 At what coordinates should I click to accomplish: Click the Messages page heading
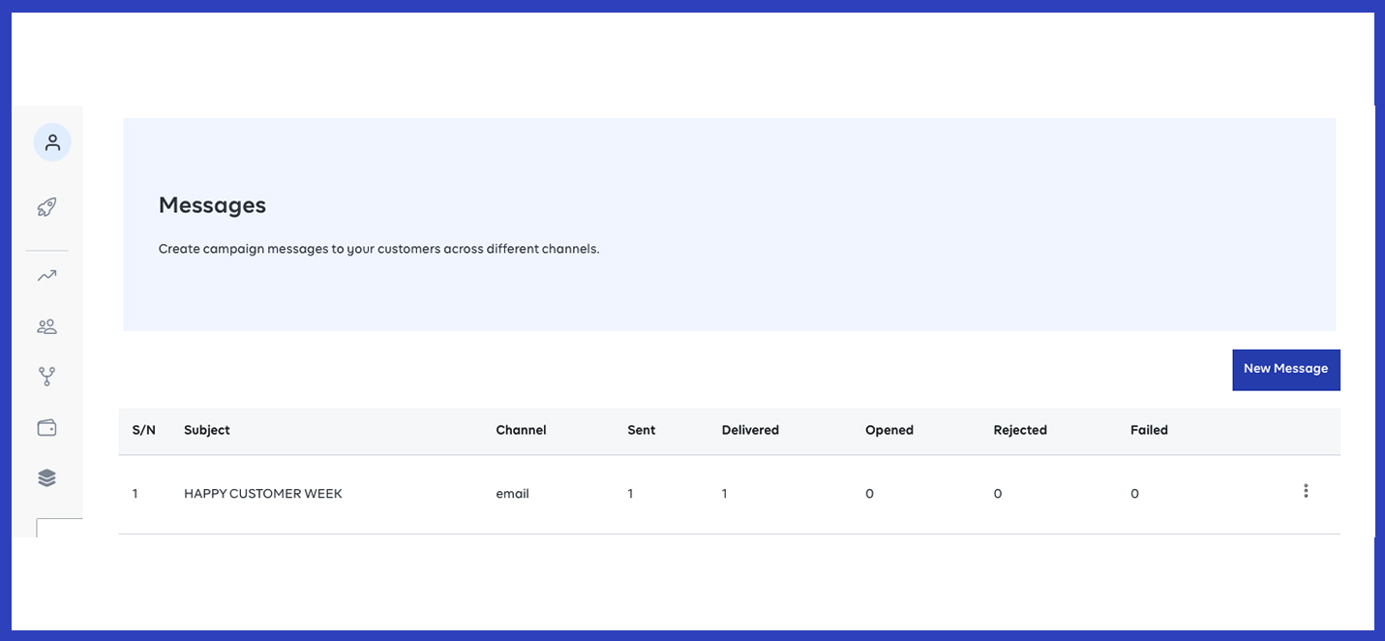(212, 205)
